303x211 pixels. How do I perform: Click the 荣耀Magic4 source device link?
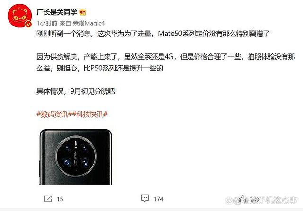pos(89,23)
